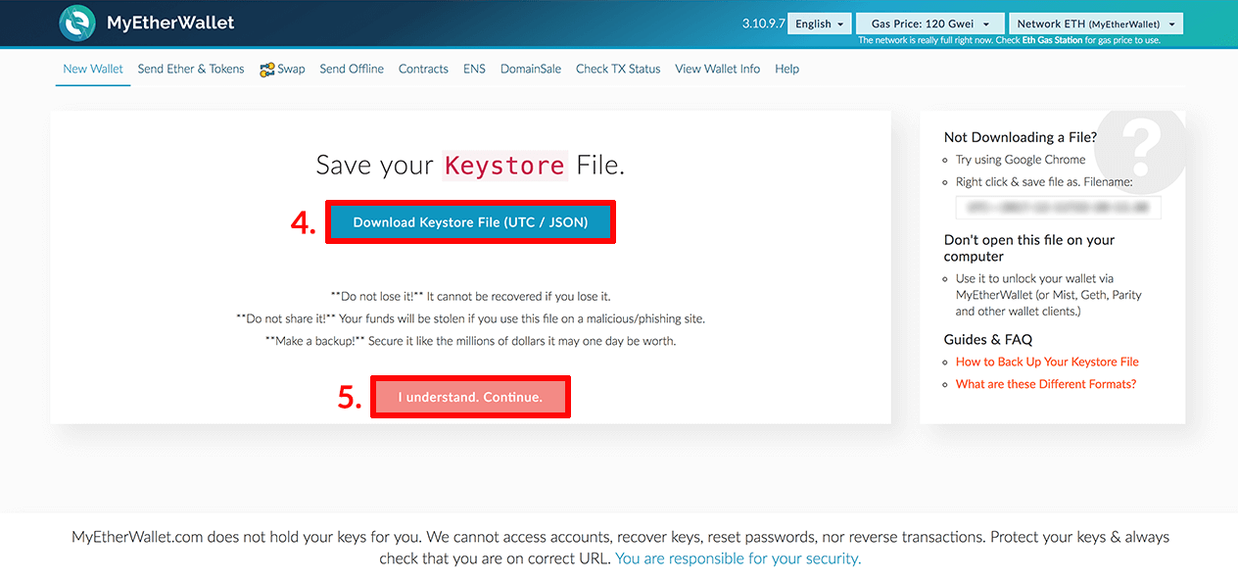Open the DomainSale tab
The width and height of the screenshot is (1238, 580).
531,69
